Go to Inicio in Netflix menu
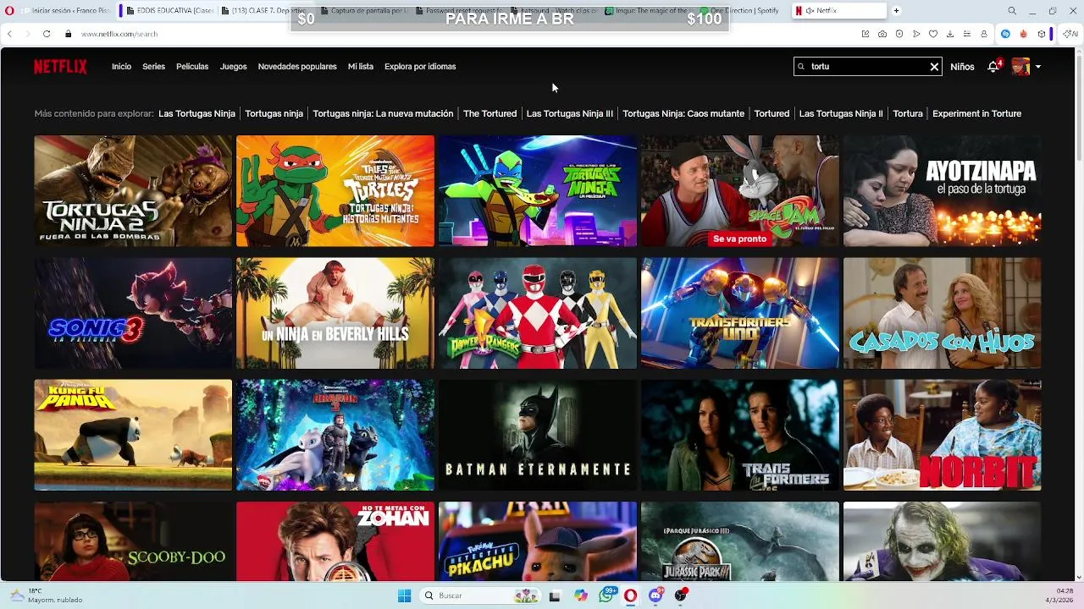The width and height of the screenshot is (1084, 609). pos(121,67)
